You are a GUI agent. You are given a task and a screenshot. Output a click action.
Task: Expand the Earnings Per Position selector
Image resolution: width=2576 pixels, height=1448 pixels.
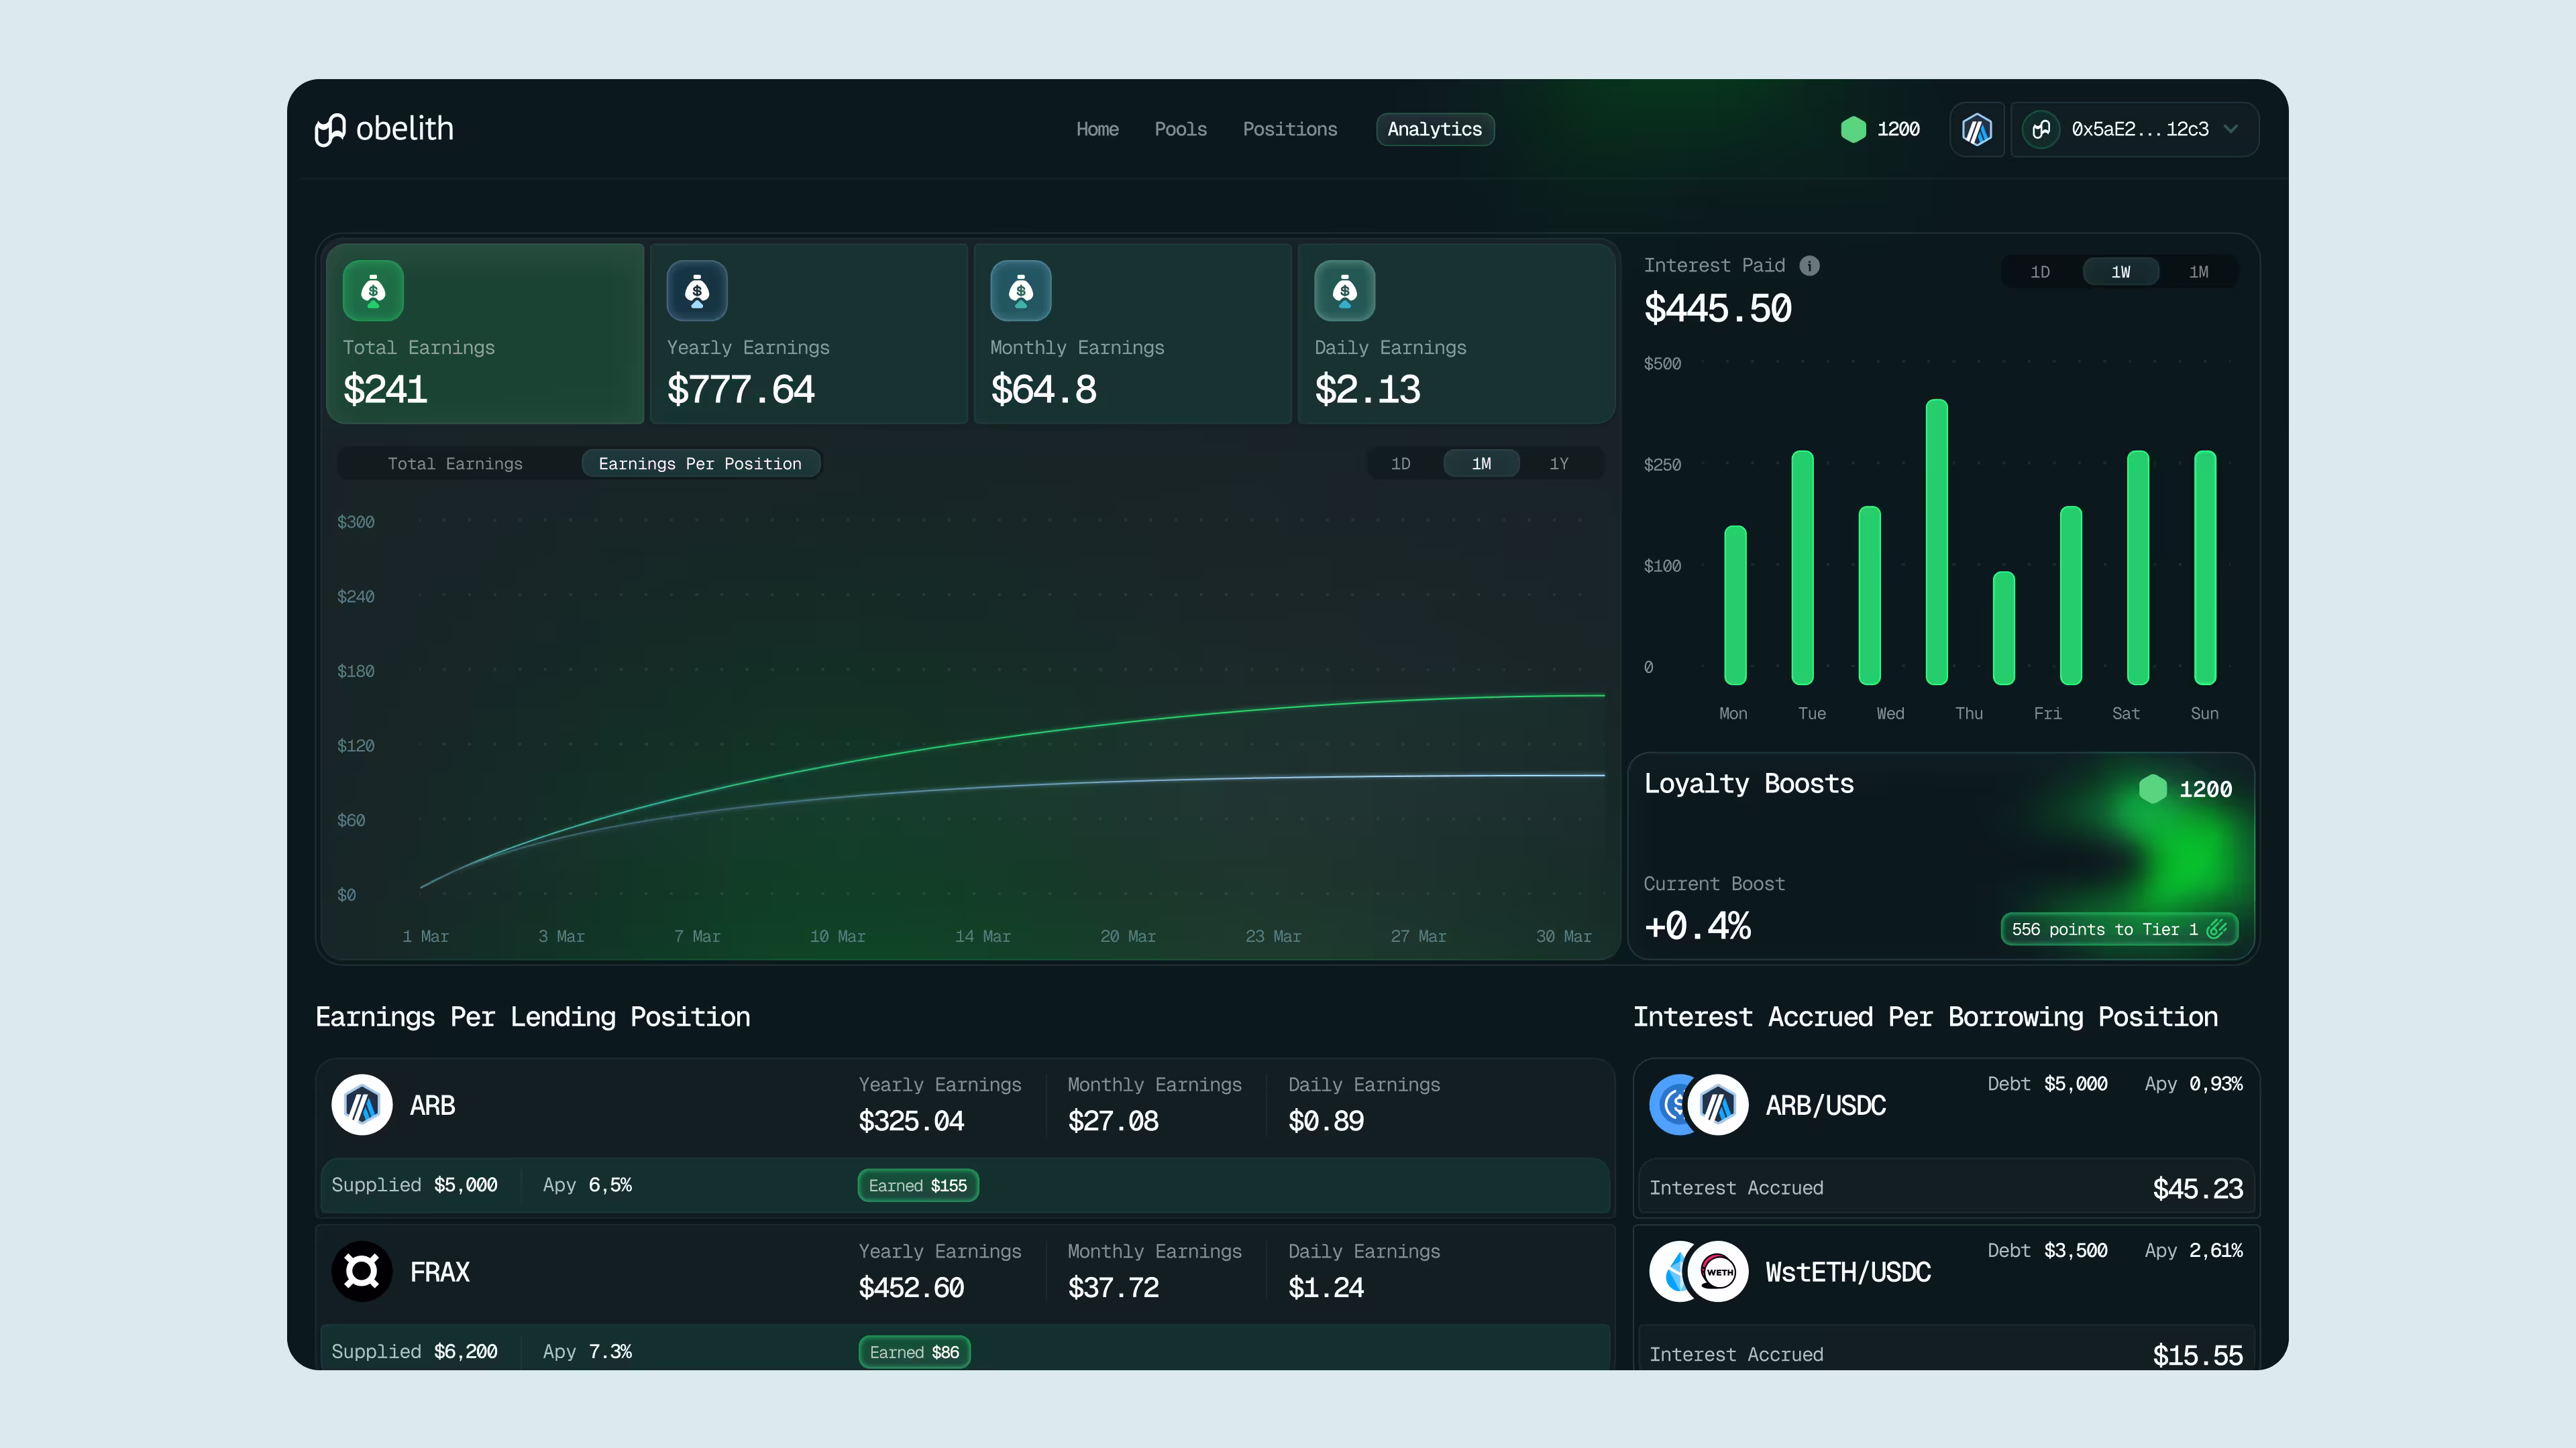[700, 463]
